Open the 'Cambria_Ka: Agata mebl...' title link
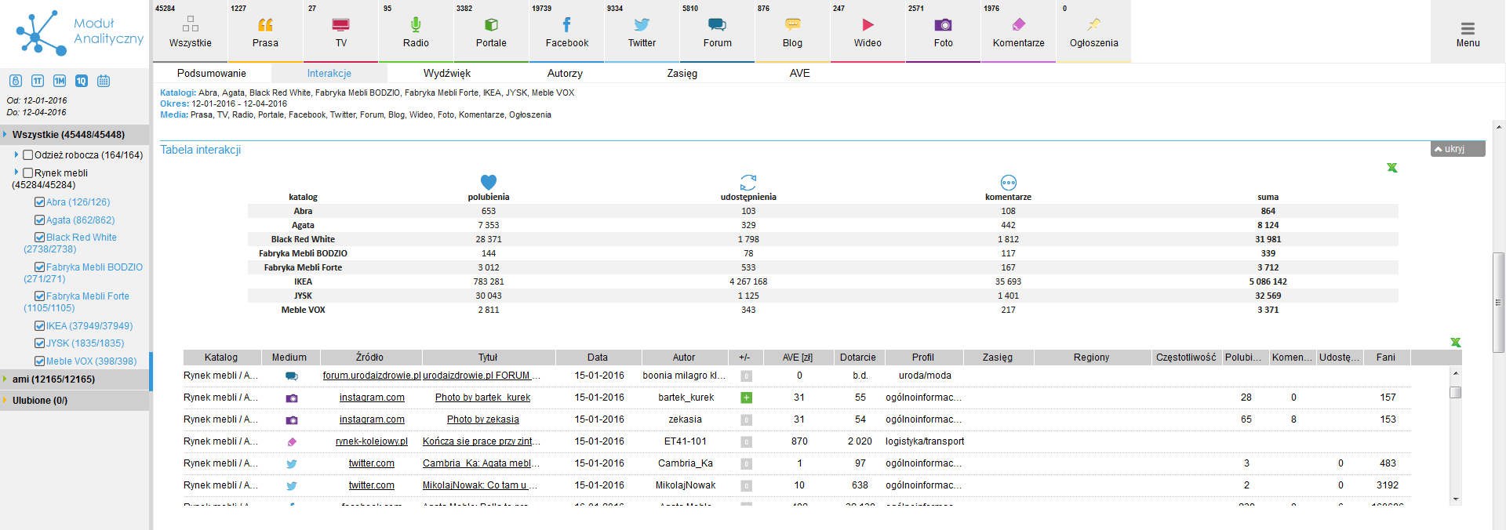The width and height of the screenshot is (1506, 530). (x=481, y=463)
